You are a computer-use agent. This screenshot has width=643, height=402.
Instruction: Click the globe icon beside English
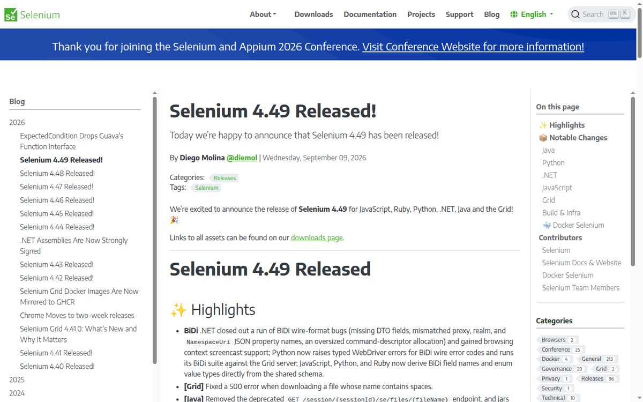click(x=514, y=14)
